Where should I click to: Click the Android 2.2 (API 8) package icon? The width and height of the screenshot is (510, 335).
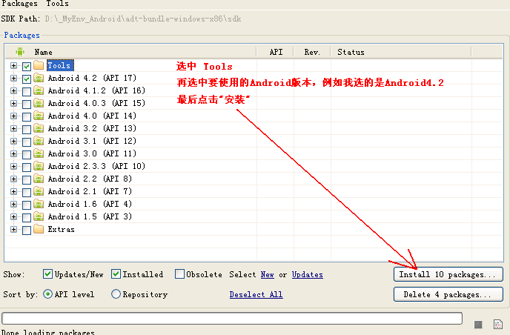39,179
